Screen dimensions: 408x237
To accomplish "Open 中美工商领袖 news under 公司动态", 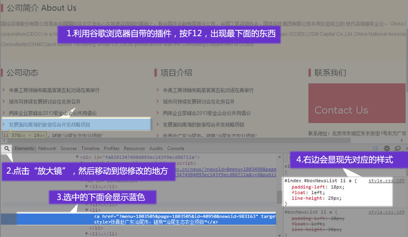I will (x=54, y=90).
